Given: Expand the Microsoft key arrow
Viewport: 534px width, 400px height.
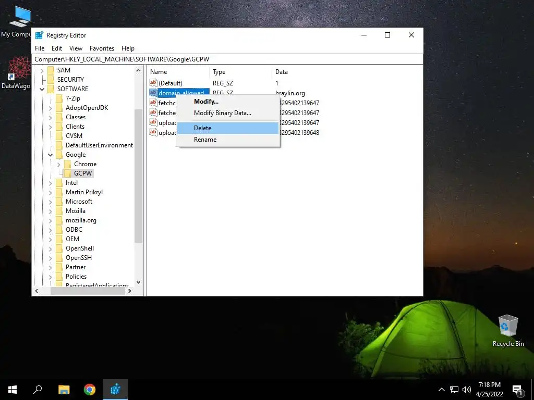Looking at the screenshot, I should [x=51, y=202].
